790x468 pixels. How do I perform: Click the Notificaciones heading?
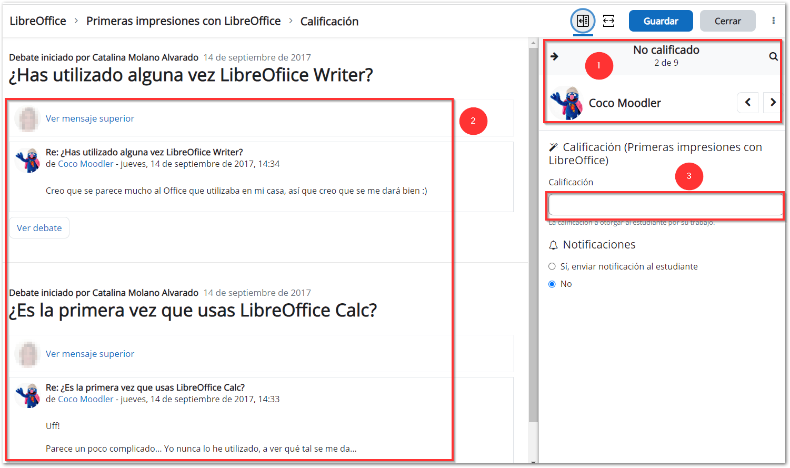[599, 245]
